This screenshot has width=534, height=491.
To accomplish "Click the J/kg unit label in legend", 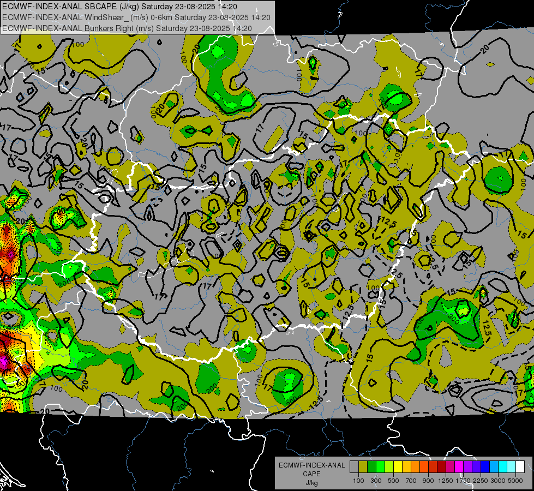I will [311, 483].
